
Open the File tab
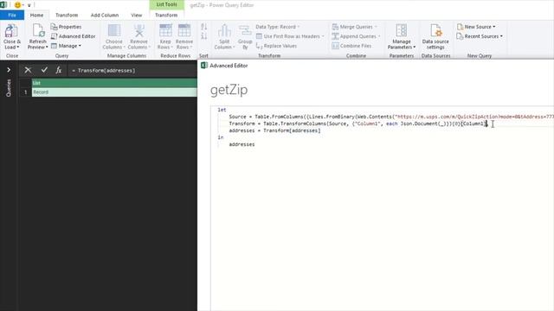[x=12, y=16]
